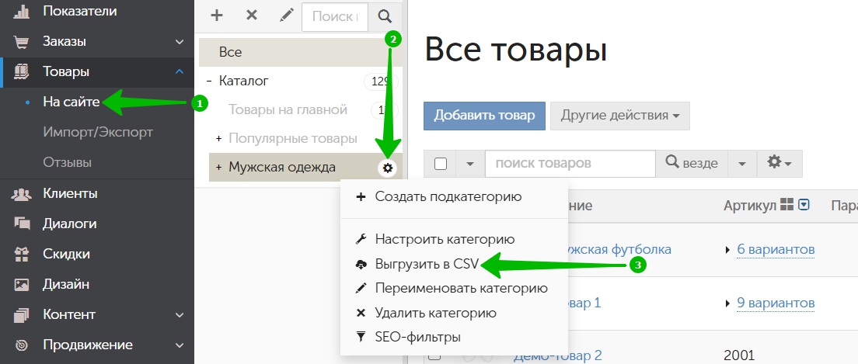The width and height of the screenshot is (858, 364).
Task: Add a category with plus icon
Action: [x=217, y=16]
